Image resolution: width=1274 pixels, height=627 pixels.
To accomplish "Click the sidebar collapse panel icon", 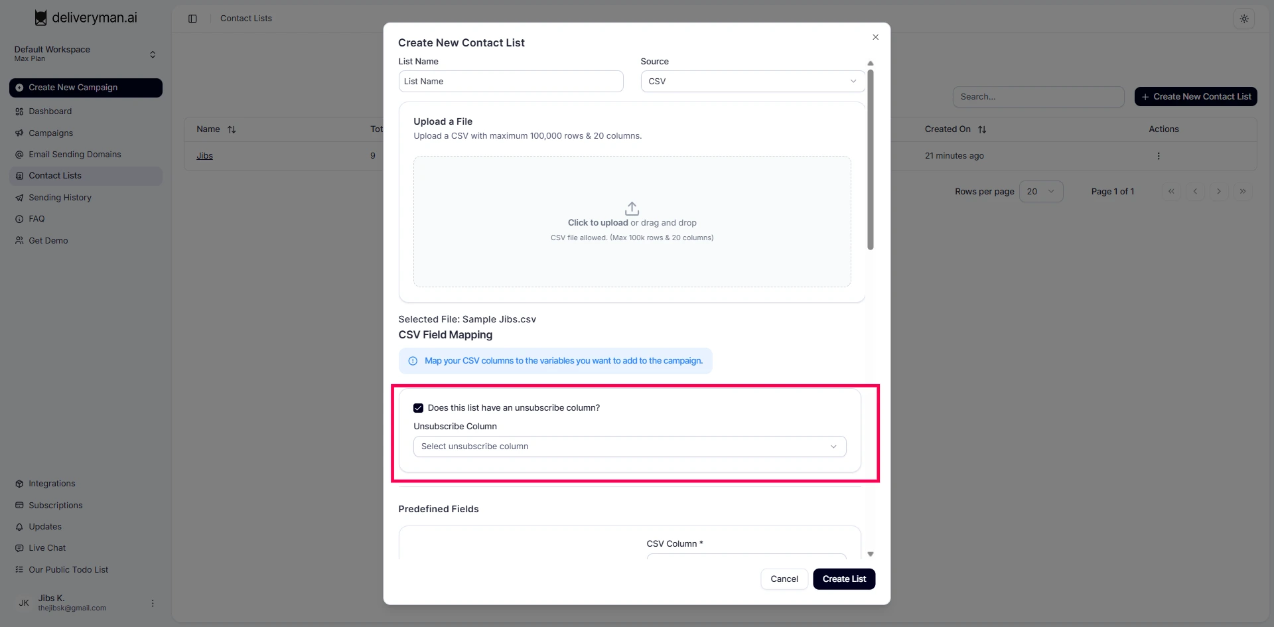I will tap(192, 19).
